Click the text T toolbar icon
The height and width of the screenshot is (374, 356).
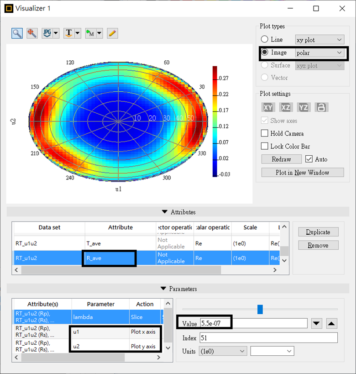pyautogui.click(x=68, y=33)
